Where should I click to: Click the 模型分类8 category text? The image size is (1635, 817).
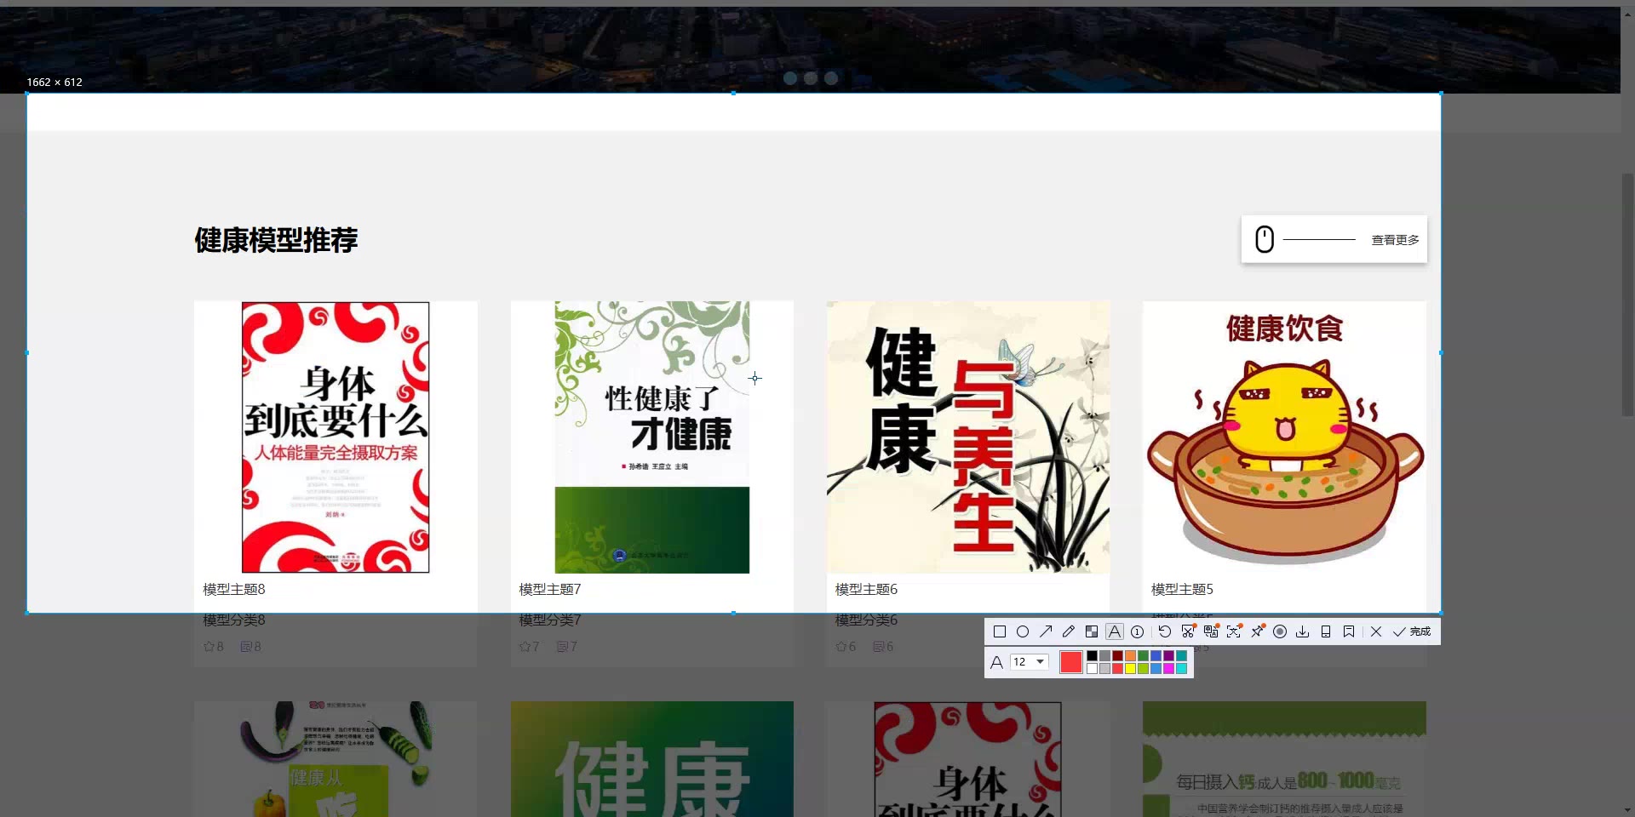click(x=234, y=620)
